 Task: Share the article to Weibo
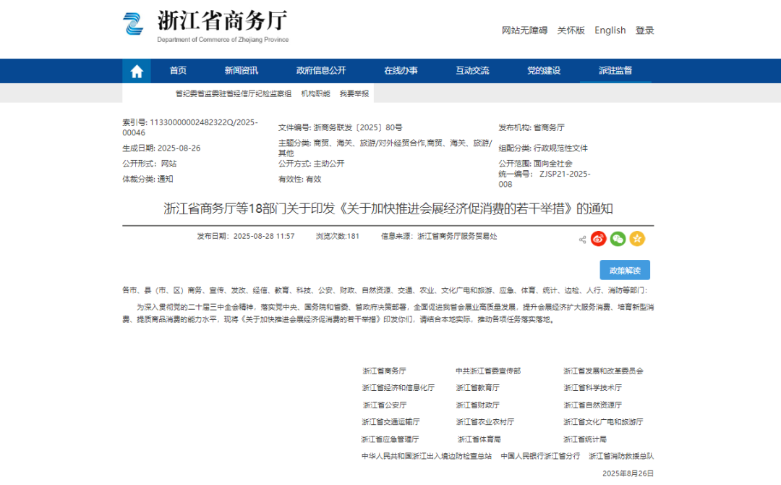click(x=598, y=239)
